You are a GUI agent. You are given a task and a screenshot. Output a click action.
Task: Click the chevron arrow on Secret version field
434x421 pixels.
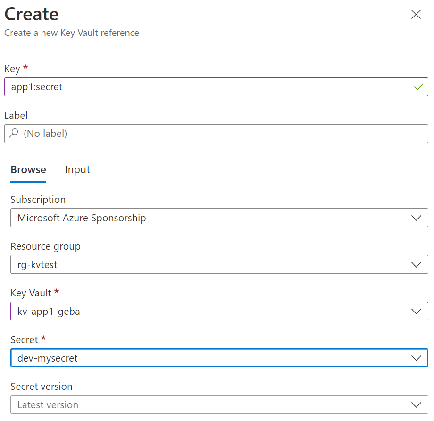click(416, 405)
